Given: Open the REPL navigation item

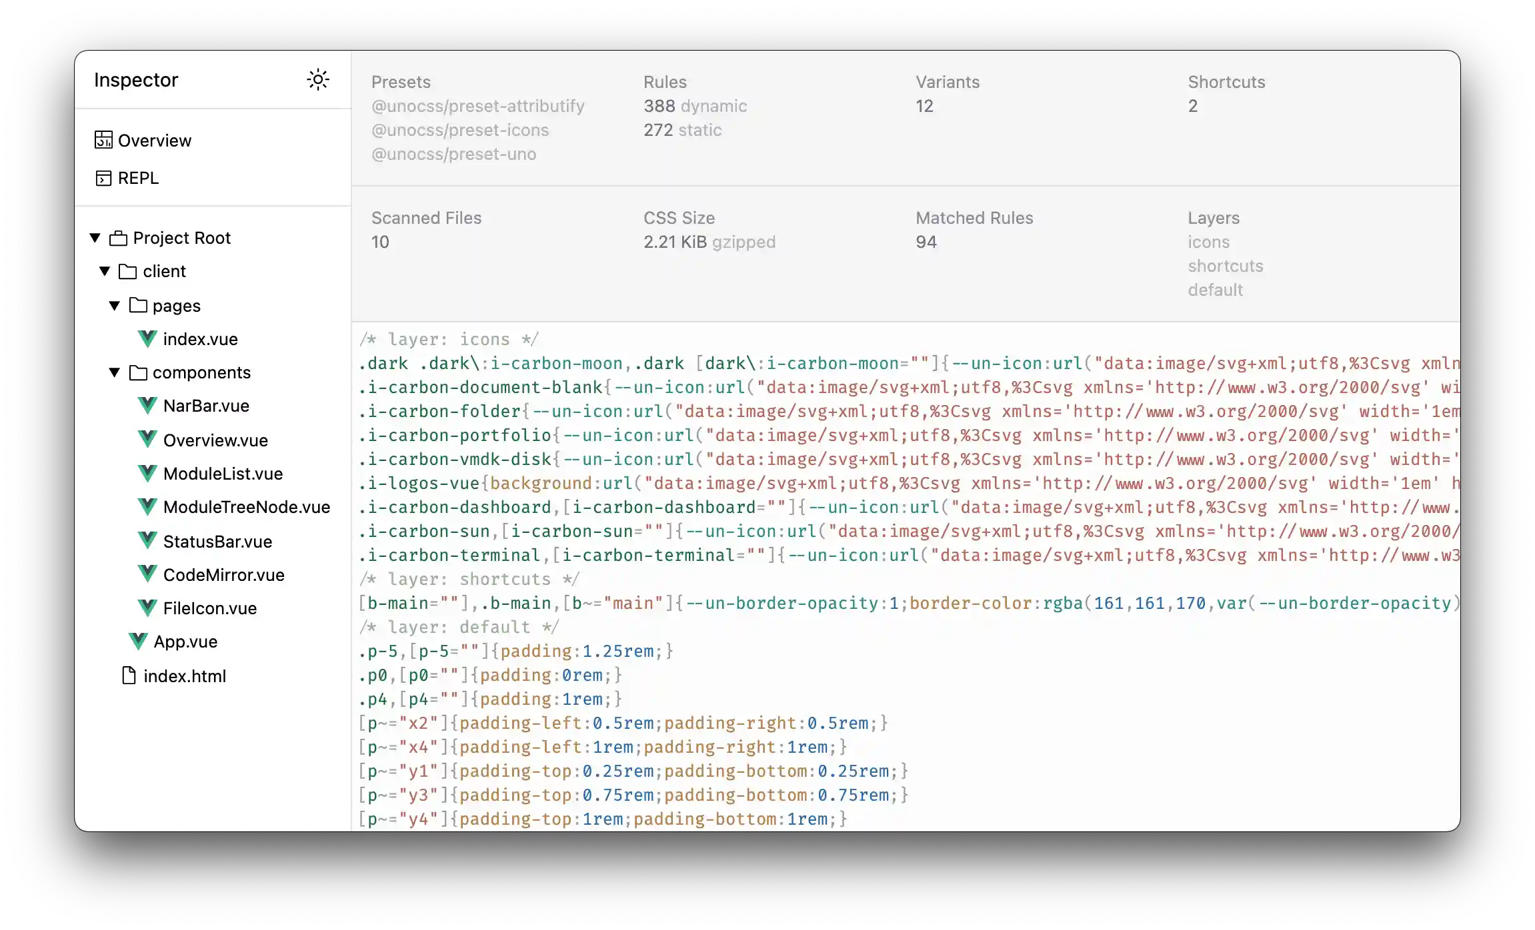Looking at the screenshot, I should point(138,178).
